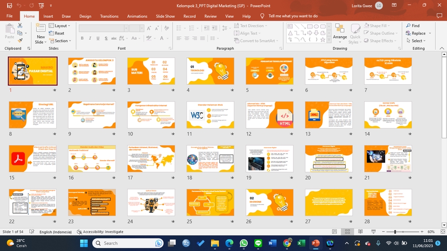The image size is (447, 251).
Task: Click Slide Sorter view icon in status bar
Action: click(347, 231)
